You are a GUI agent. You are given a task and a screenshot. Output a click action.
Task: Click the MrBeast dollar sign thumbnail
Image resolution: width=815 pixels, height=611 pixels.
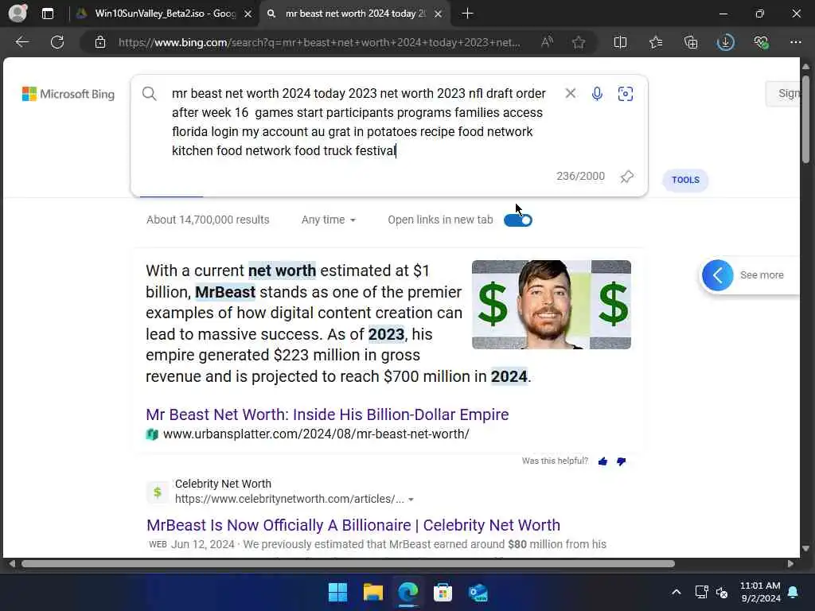pyautogui.click(x=552, y=305)
